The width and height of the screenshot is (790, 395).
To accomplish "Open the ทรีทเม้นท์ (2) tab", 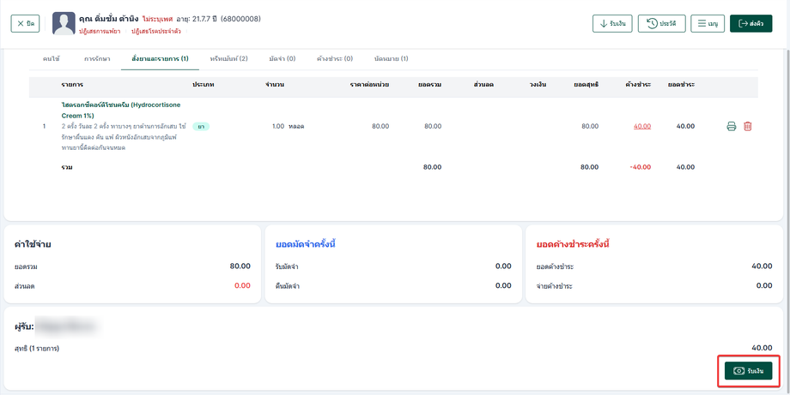I will coord(228,59).
